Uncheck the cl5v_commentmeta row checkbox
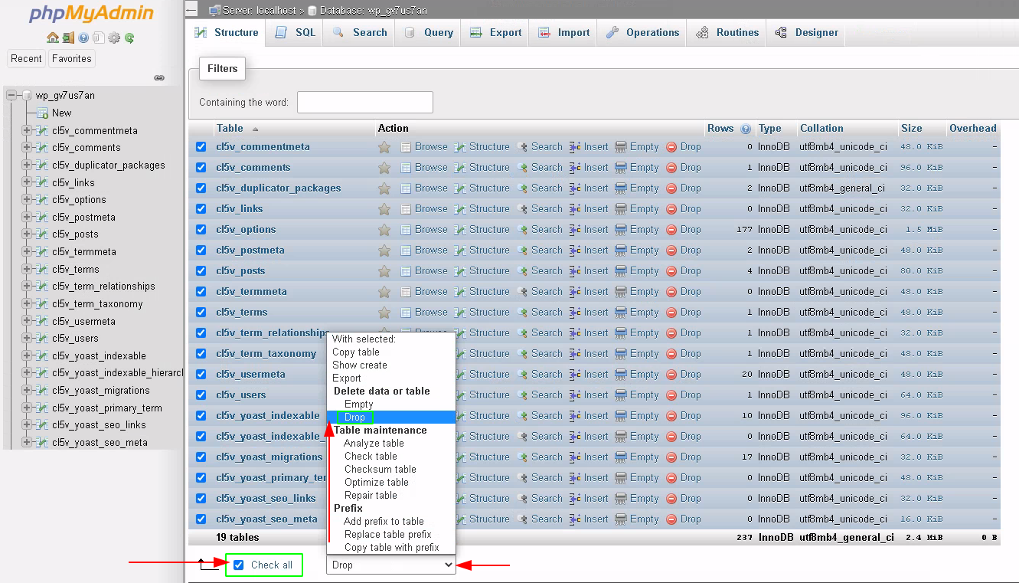Viewport: 1019px width, 583px height. 201,147
